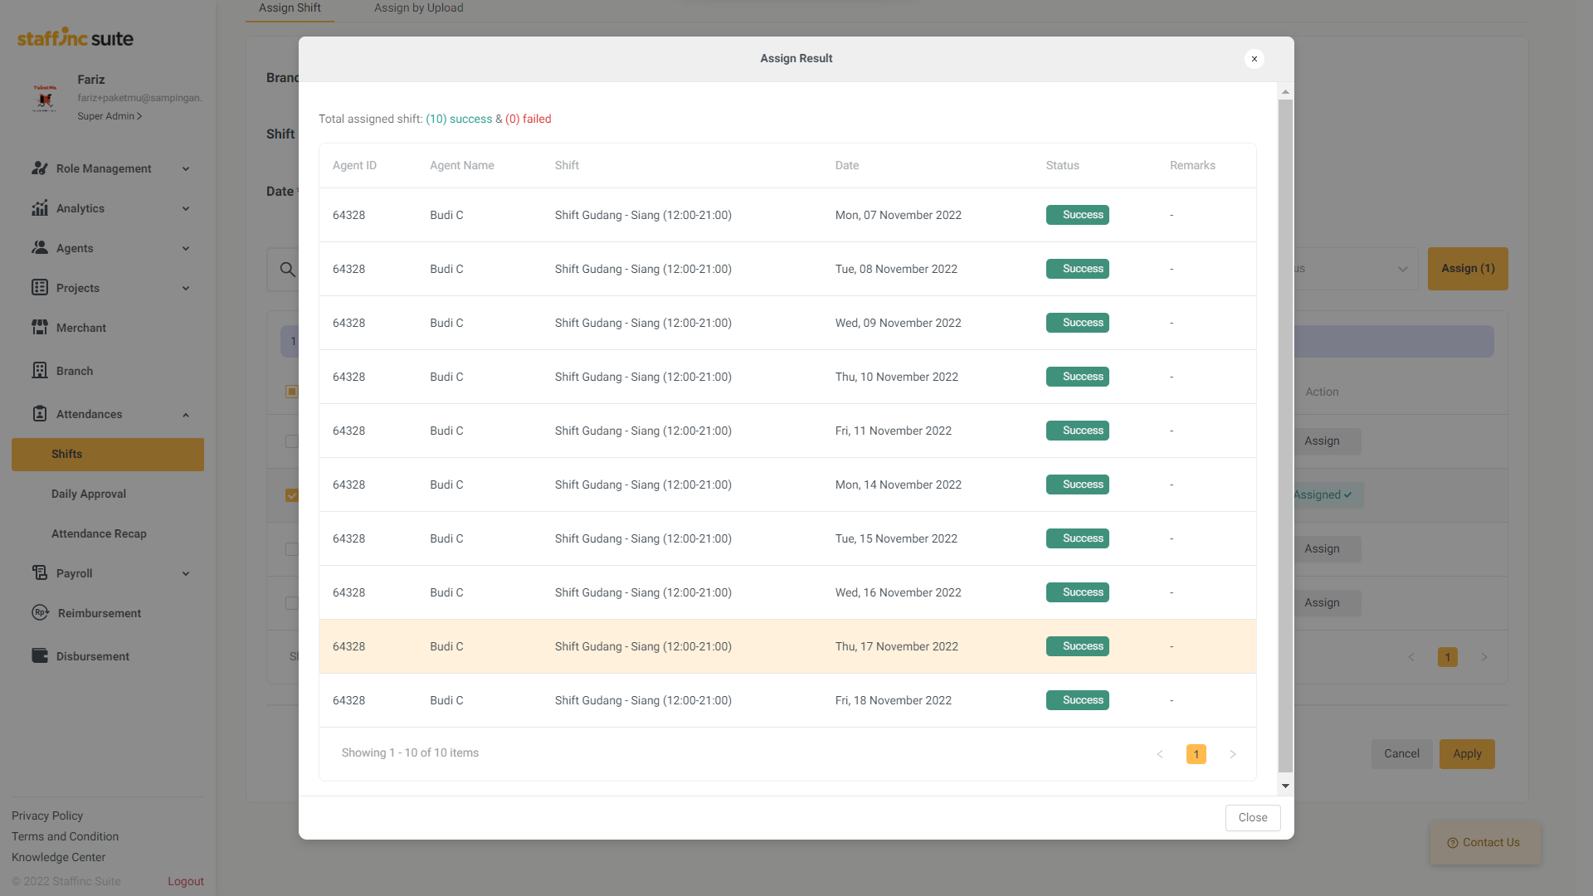Select page 1 in result pagination
Screen dimensions: 1593x896
tap(1196, 754)
